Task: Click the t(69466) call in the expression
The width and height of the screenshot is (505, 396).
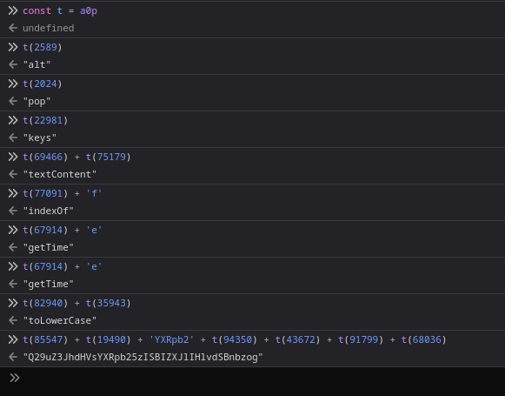Action: click(45, 157)
